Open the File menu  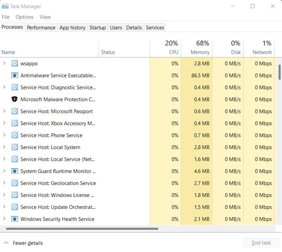(x=6, y=17)
